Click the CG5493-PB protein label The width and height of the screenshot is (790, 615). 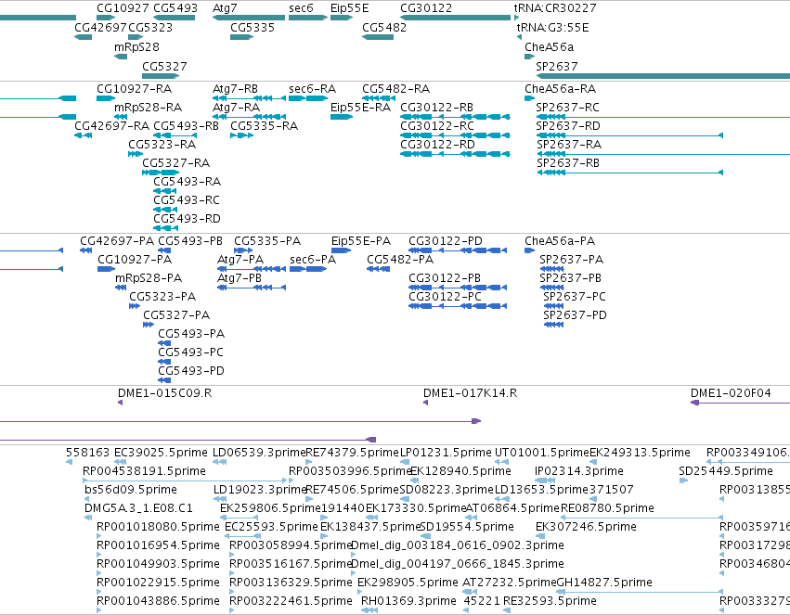coord(190,241)
